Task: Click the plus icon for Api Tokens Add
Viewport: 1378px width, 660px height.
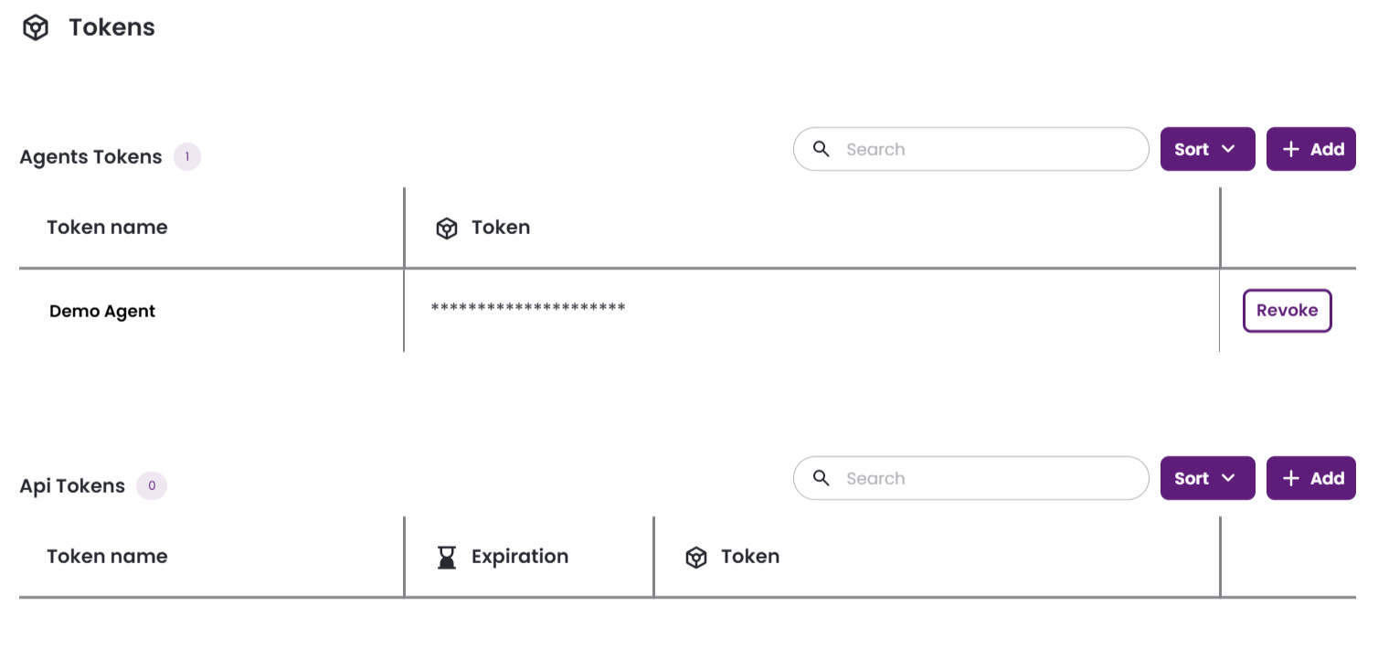Action: [1291, 478]
